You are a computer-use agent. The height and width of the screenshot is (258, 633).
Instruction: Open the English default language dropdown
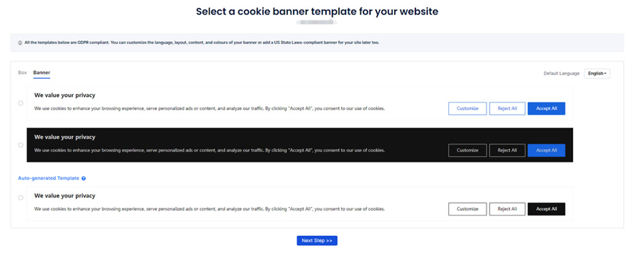point(597,74)
